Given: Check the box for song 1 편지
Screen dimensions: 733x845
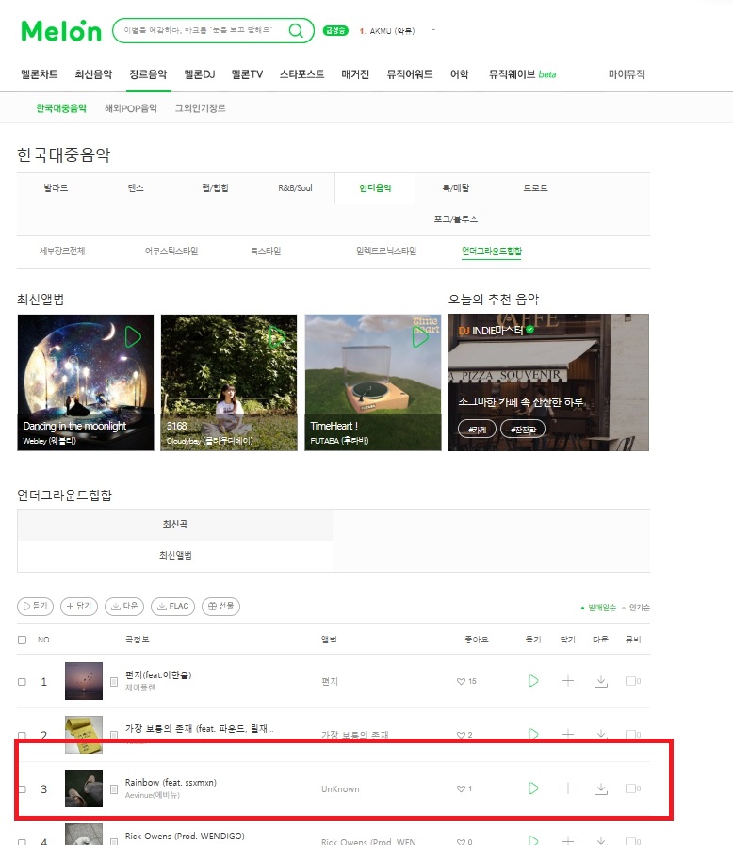Looking at the screenshot, I should coord(22,682).
